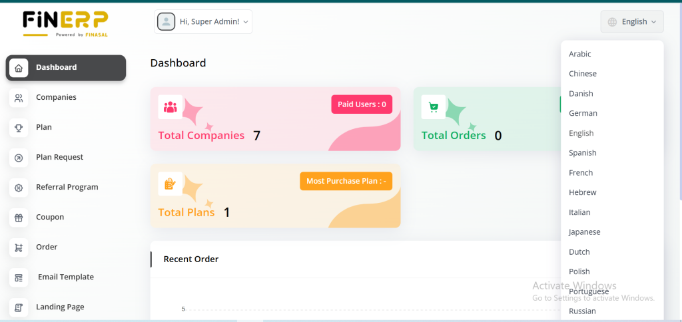This screenshot has height=322, width=682.
Task: Click the Referral Program discount icon
Action: pos(19,188)
